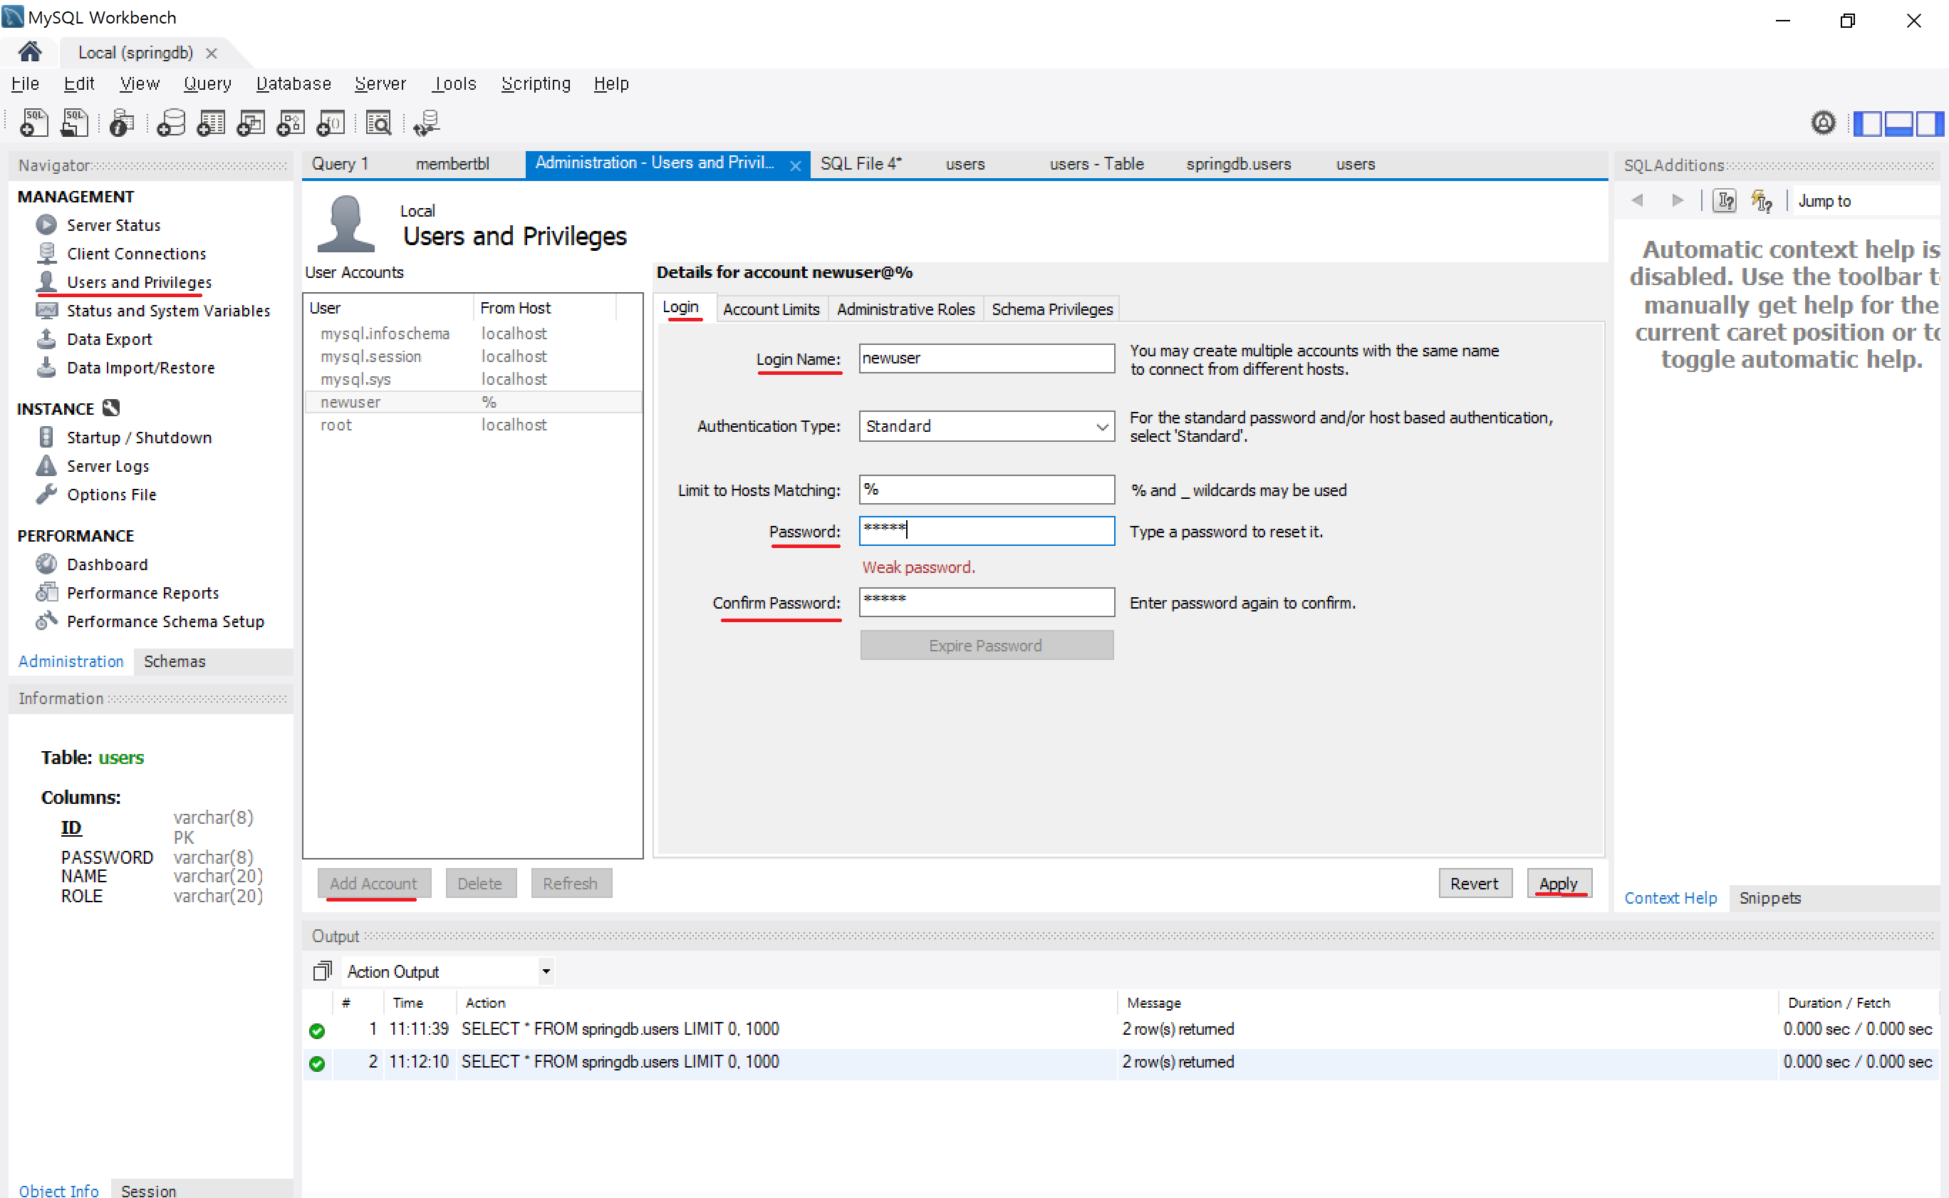Click the Confirm Password field
The width and height of the screenshot is (1949, 1198).
(986, 602)
